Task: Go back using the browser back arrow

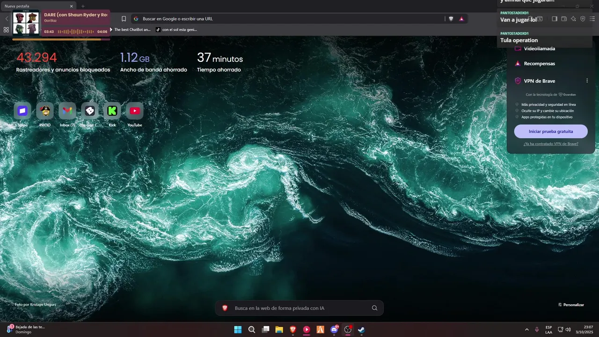Action: coord(7,19)
